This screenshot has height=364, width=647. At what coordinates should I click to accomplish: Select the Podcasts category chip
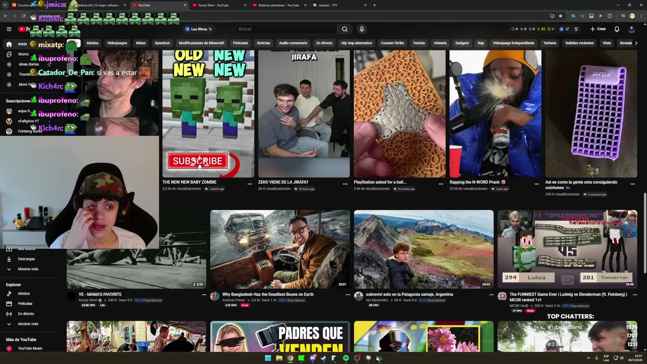point(241,43)
